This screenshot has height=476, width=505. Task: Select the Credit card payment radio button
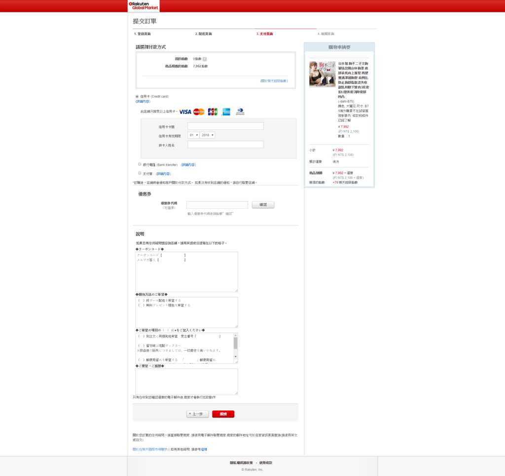(137, 97)
